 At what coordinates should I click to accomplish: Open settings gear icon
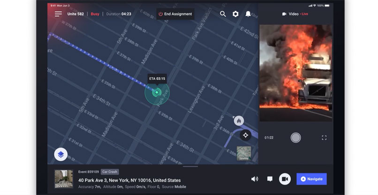(x=235, y=14)
